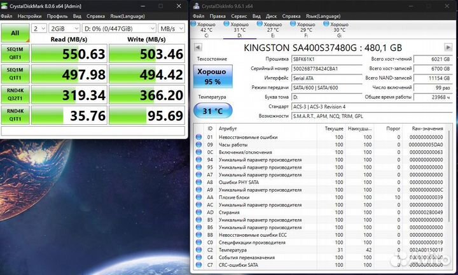Run RND4K Q32T1 test
This screenshot has height=275, width=458.
(x=15, y=94)
